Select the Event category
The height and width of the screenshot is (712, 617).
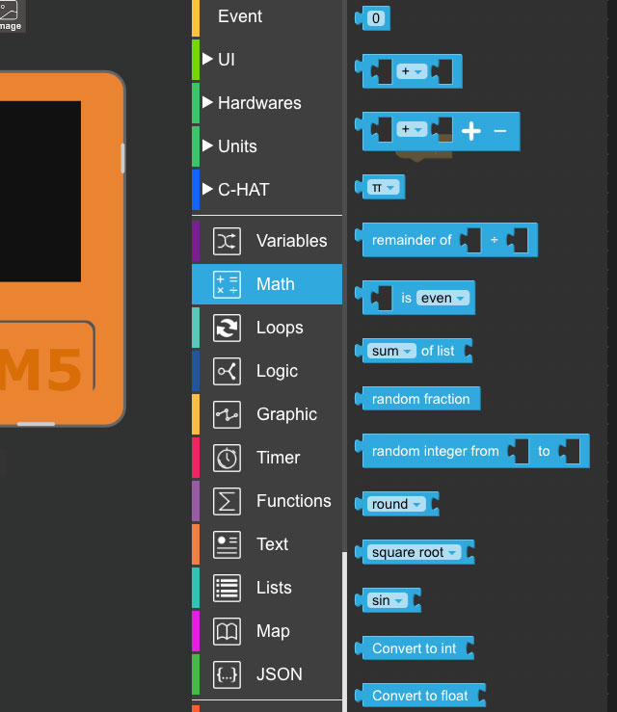(240, 16)
